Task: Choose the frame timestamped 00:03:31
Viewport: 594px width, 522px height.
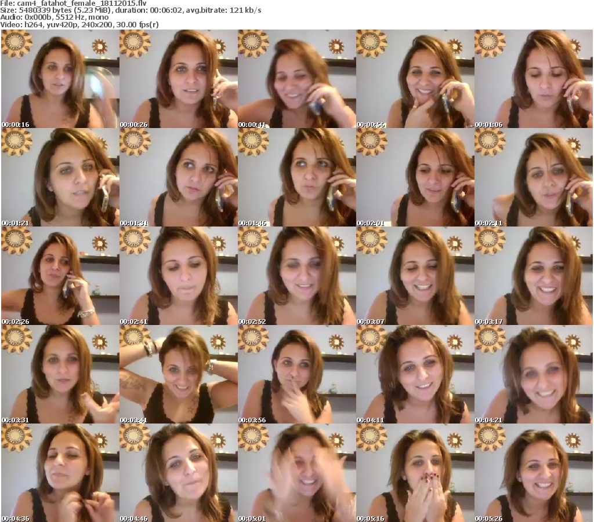Action: [x=60, y=374]
